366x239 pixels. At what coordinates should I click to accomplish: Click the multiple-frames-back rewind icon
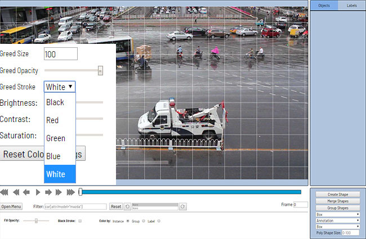tap(16, 192)
